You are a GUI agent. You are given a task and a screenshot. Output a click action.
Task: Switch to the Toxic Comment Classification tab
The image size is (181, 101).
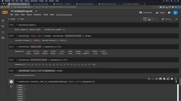[x=131, y=4]
